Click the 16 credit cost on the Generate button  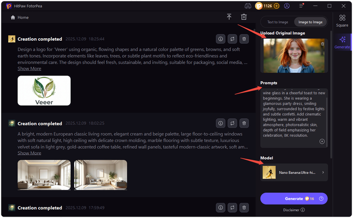[309, 199]
